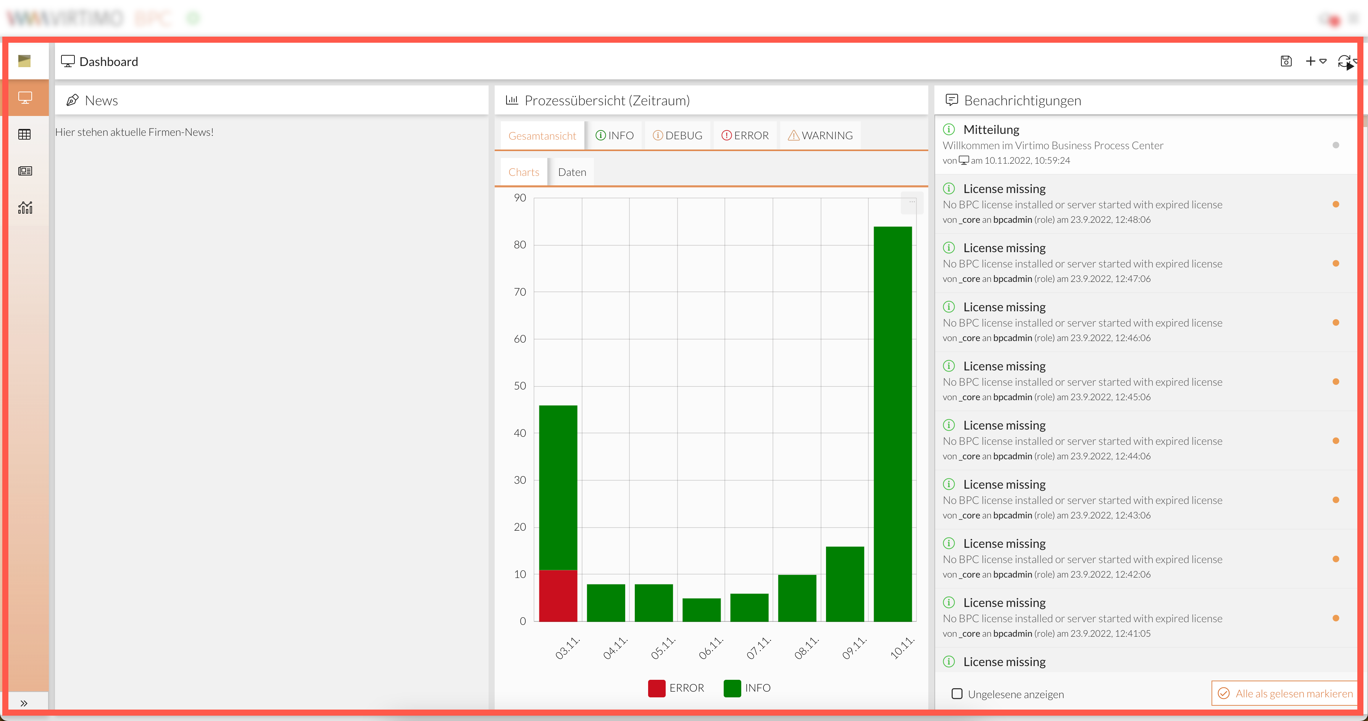Toggle the red ERROR legend swatch
This screenshot has width=1368, height=721.
pyautogui.click(x=657, y=688)
